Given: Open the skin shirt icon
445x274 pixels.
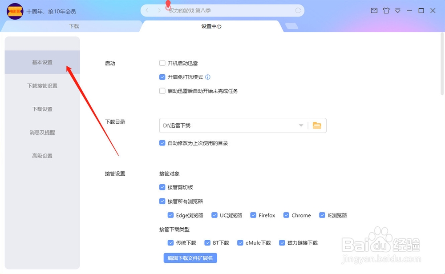Looking at the screenshot, I should 386,11.
